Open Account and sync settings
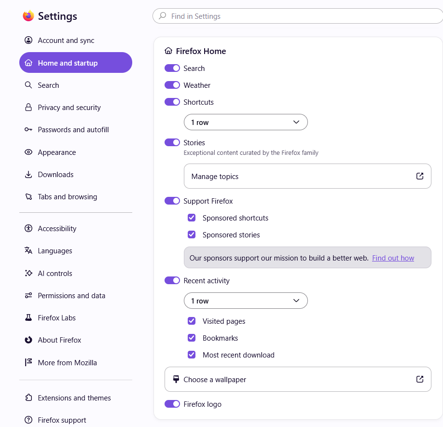The width and height of the screenshot is (443, 427). coord(75,41)
